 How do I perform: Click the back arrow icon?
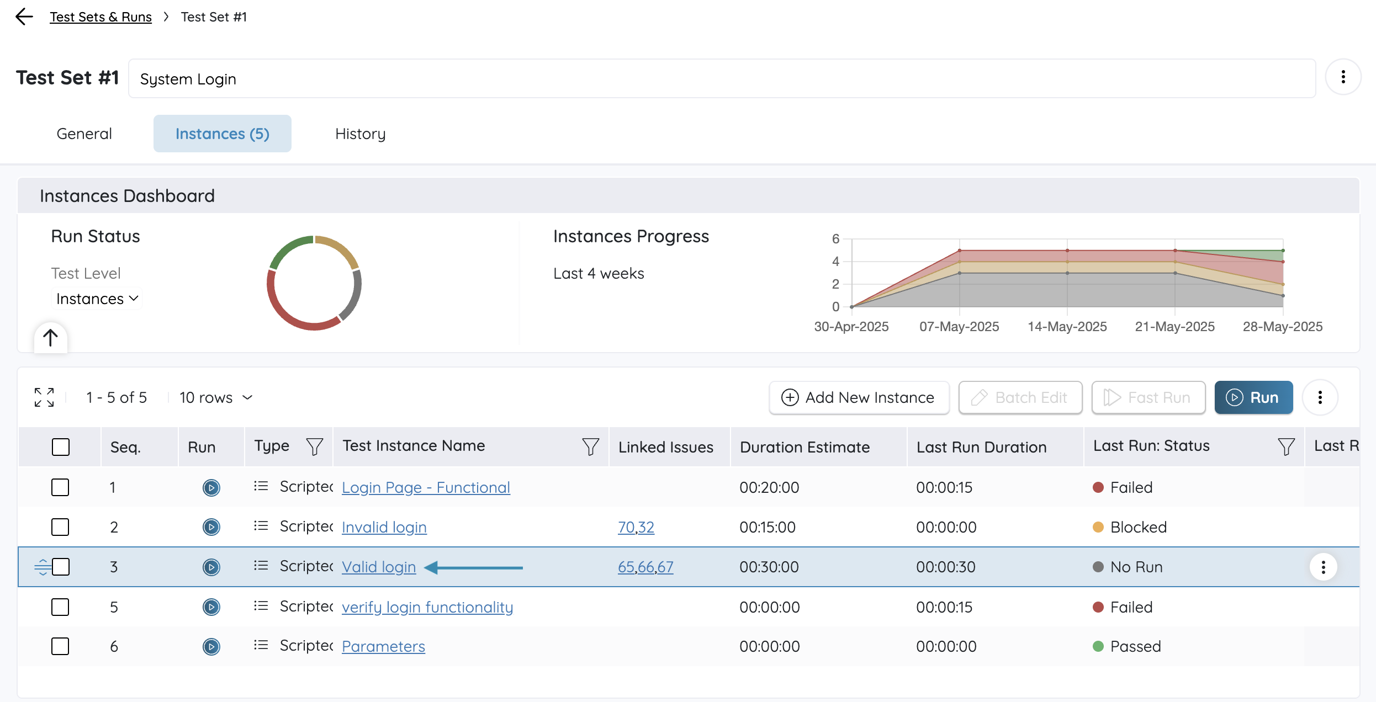click(x=24, y=17)
